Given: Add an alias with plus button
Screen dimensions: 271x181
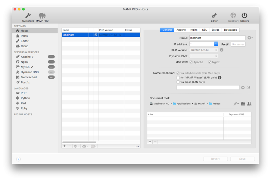Looking at the screenshot, I should pos(150,142).
